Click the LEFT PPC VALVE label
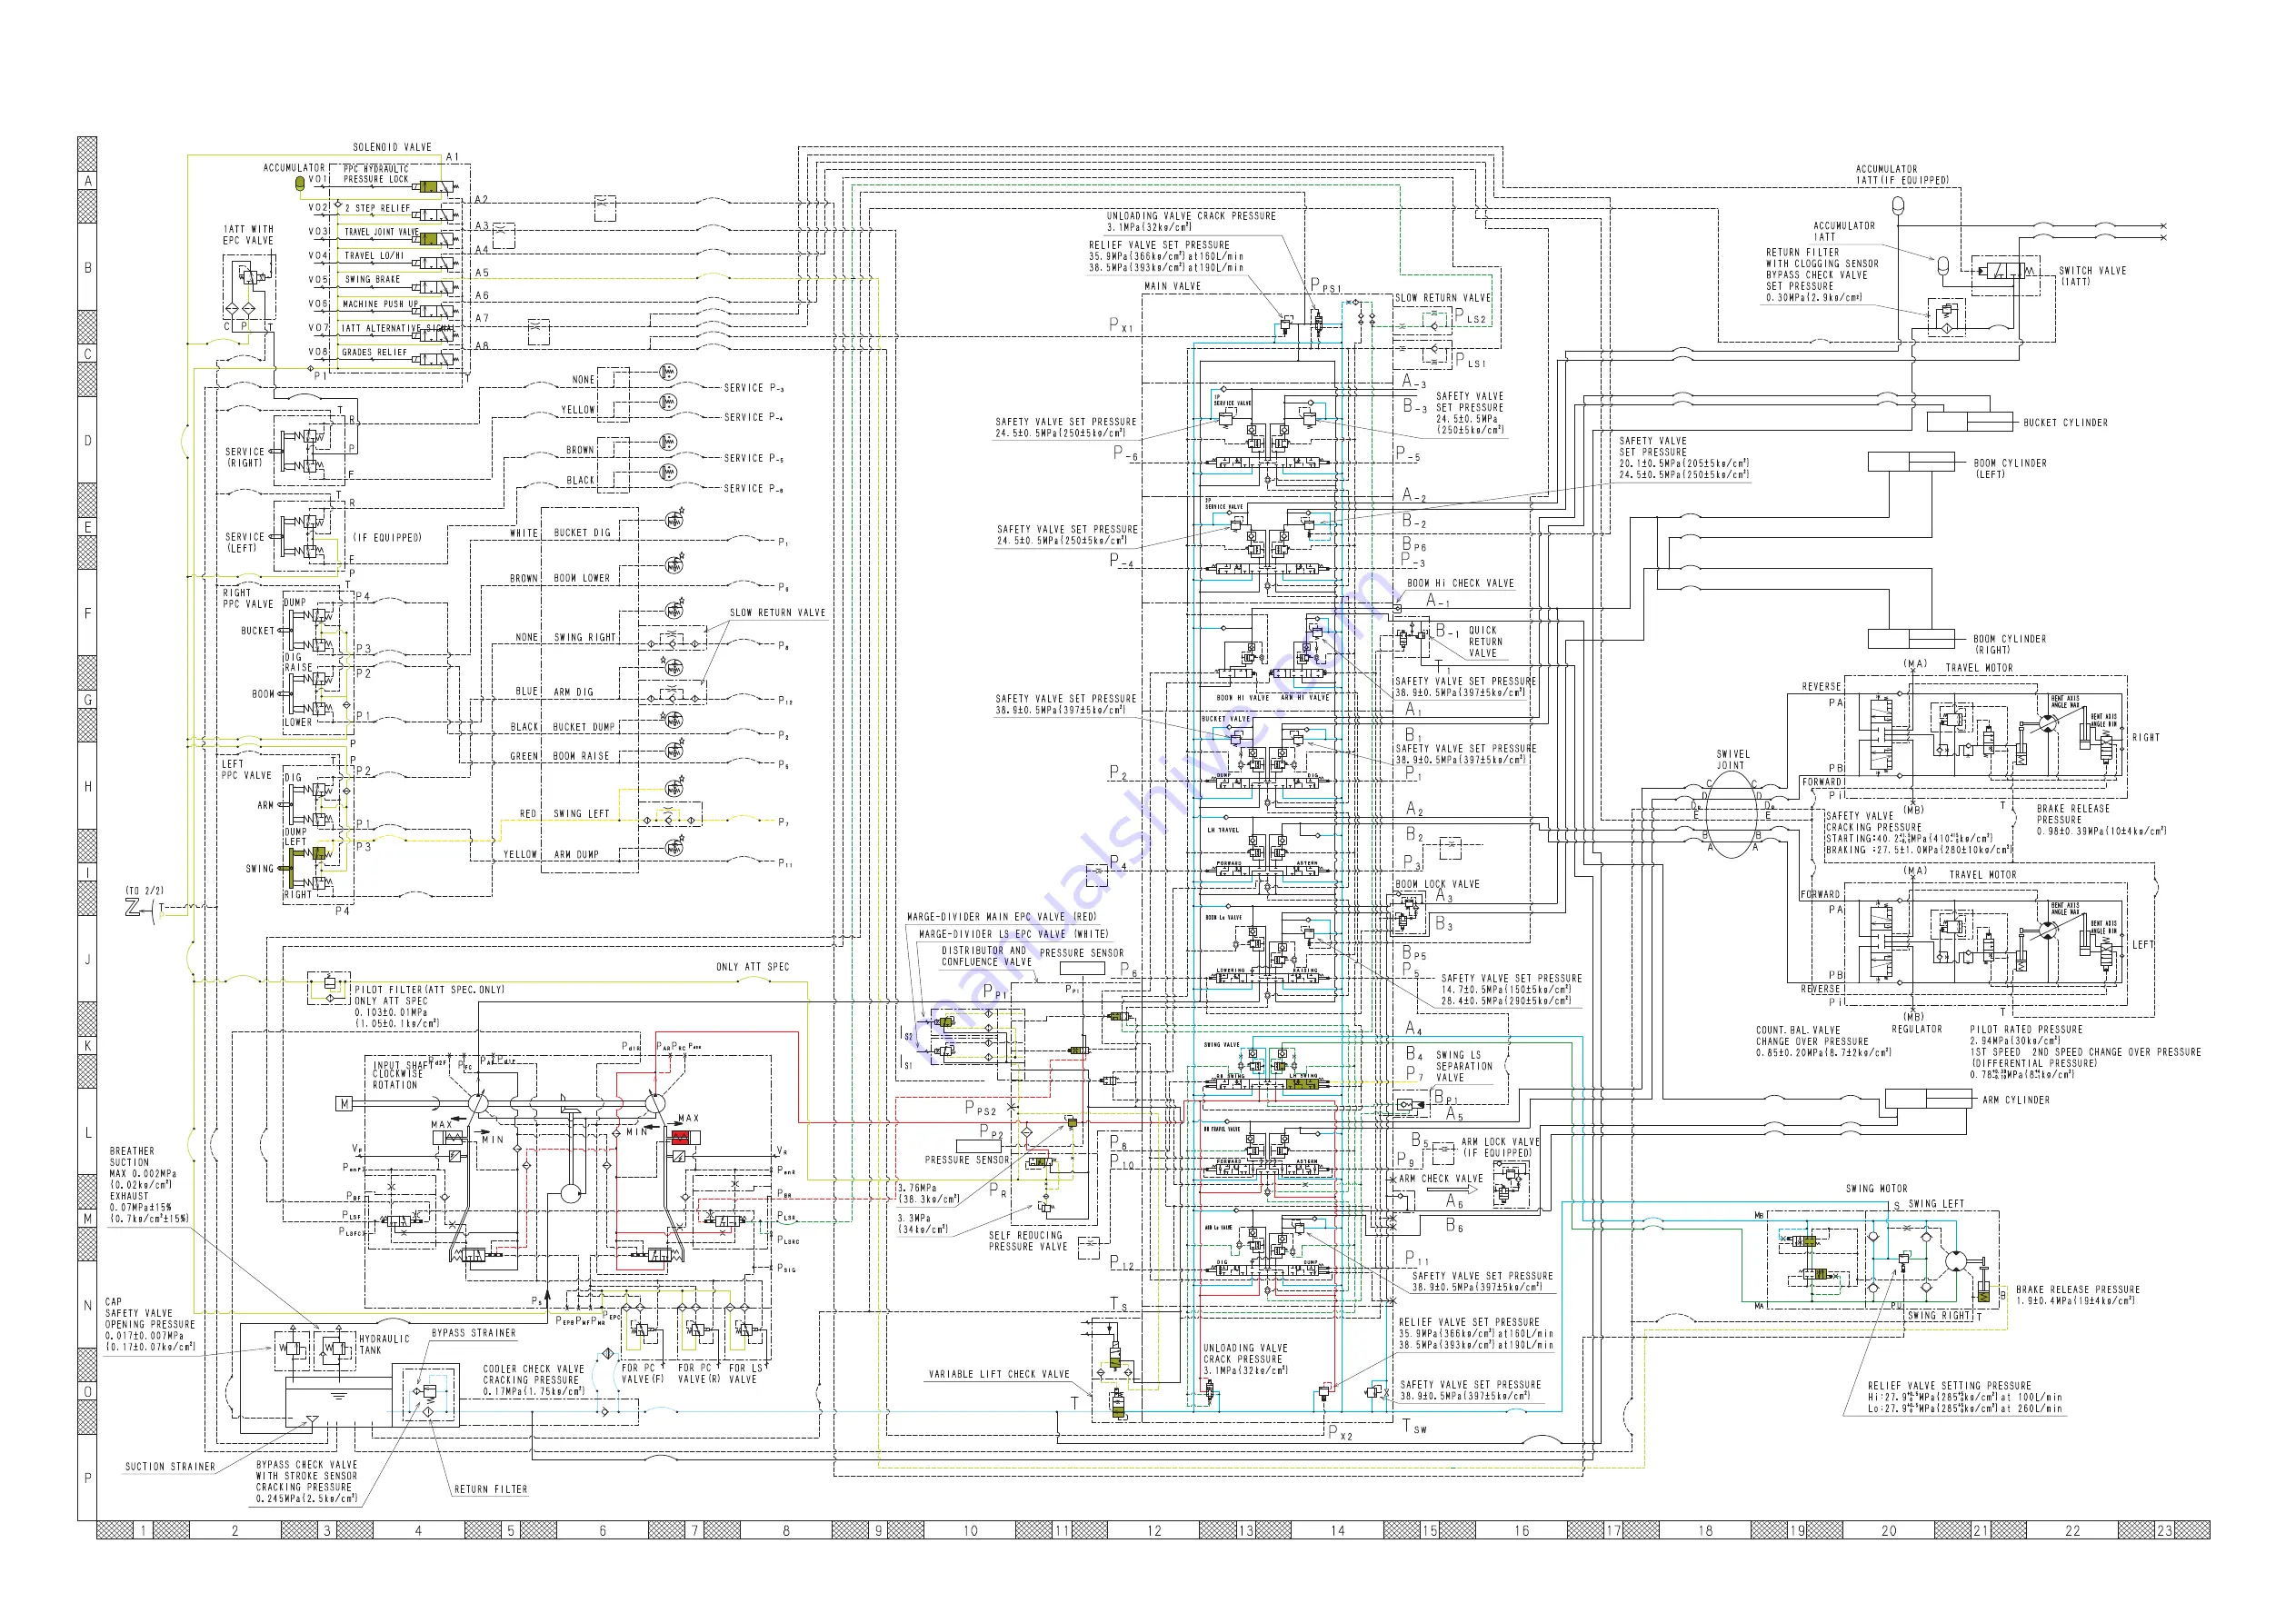The height and width of the screenshot is (1623, 2296). [246, 770]
